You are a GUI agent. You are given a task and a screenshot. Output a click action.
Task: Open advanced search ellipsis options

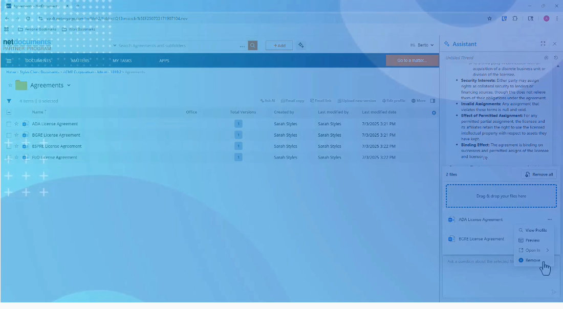click(243, 46)
